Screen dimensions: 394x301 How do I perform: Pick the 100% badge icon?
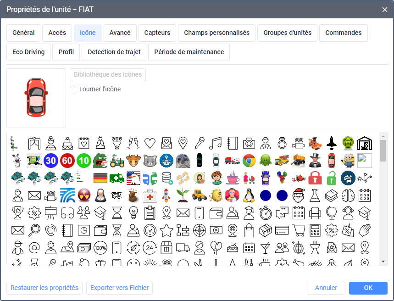pyautogui.click(x=100, y=248)
